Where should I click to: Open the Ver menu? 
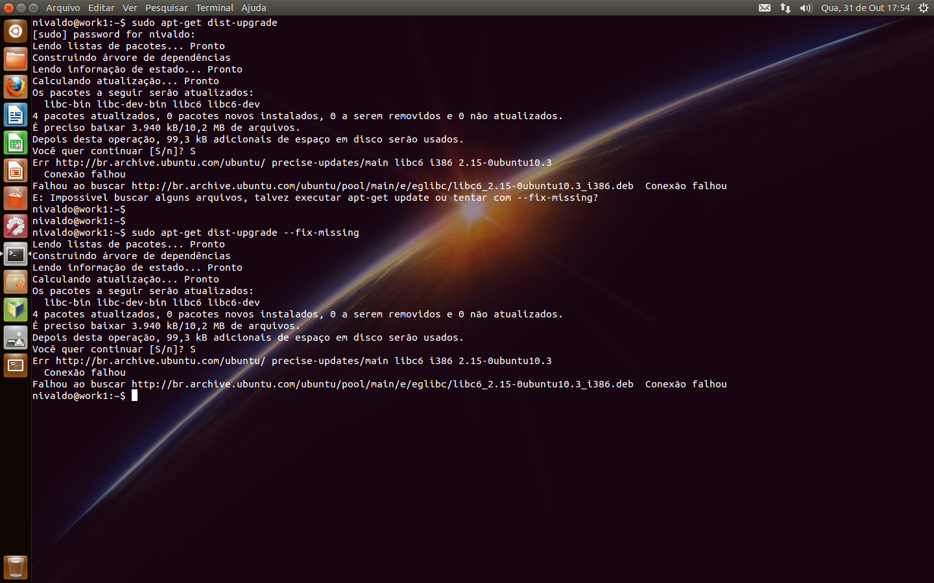(130, 8)
